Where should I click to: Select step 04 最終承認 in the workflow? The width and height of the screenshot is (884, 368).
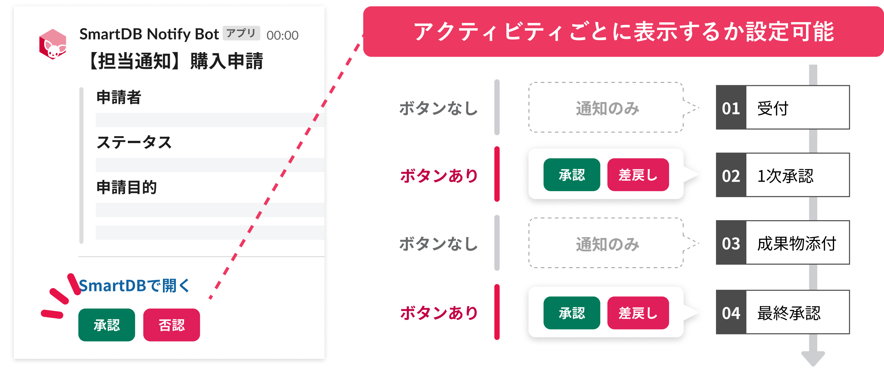pos(783,312)
